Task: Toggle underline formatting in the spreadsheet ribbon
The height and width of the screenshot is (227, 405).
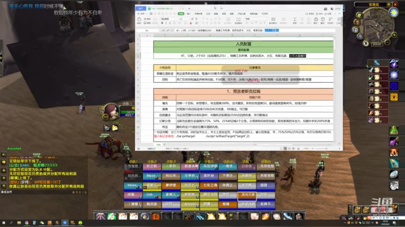Action: point(170,23)
